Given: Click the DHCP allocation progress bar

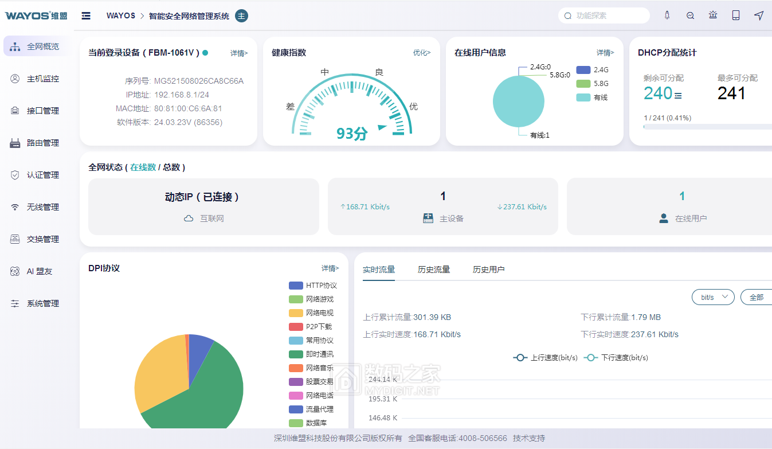Looking at the screenshot, I should pyautogui.click(x=708, y=127).
